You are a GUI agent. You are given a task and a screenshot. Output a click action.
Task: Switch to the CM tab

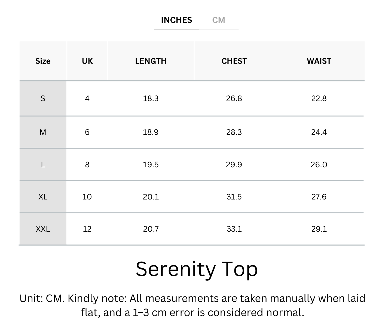point(218,20)
